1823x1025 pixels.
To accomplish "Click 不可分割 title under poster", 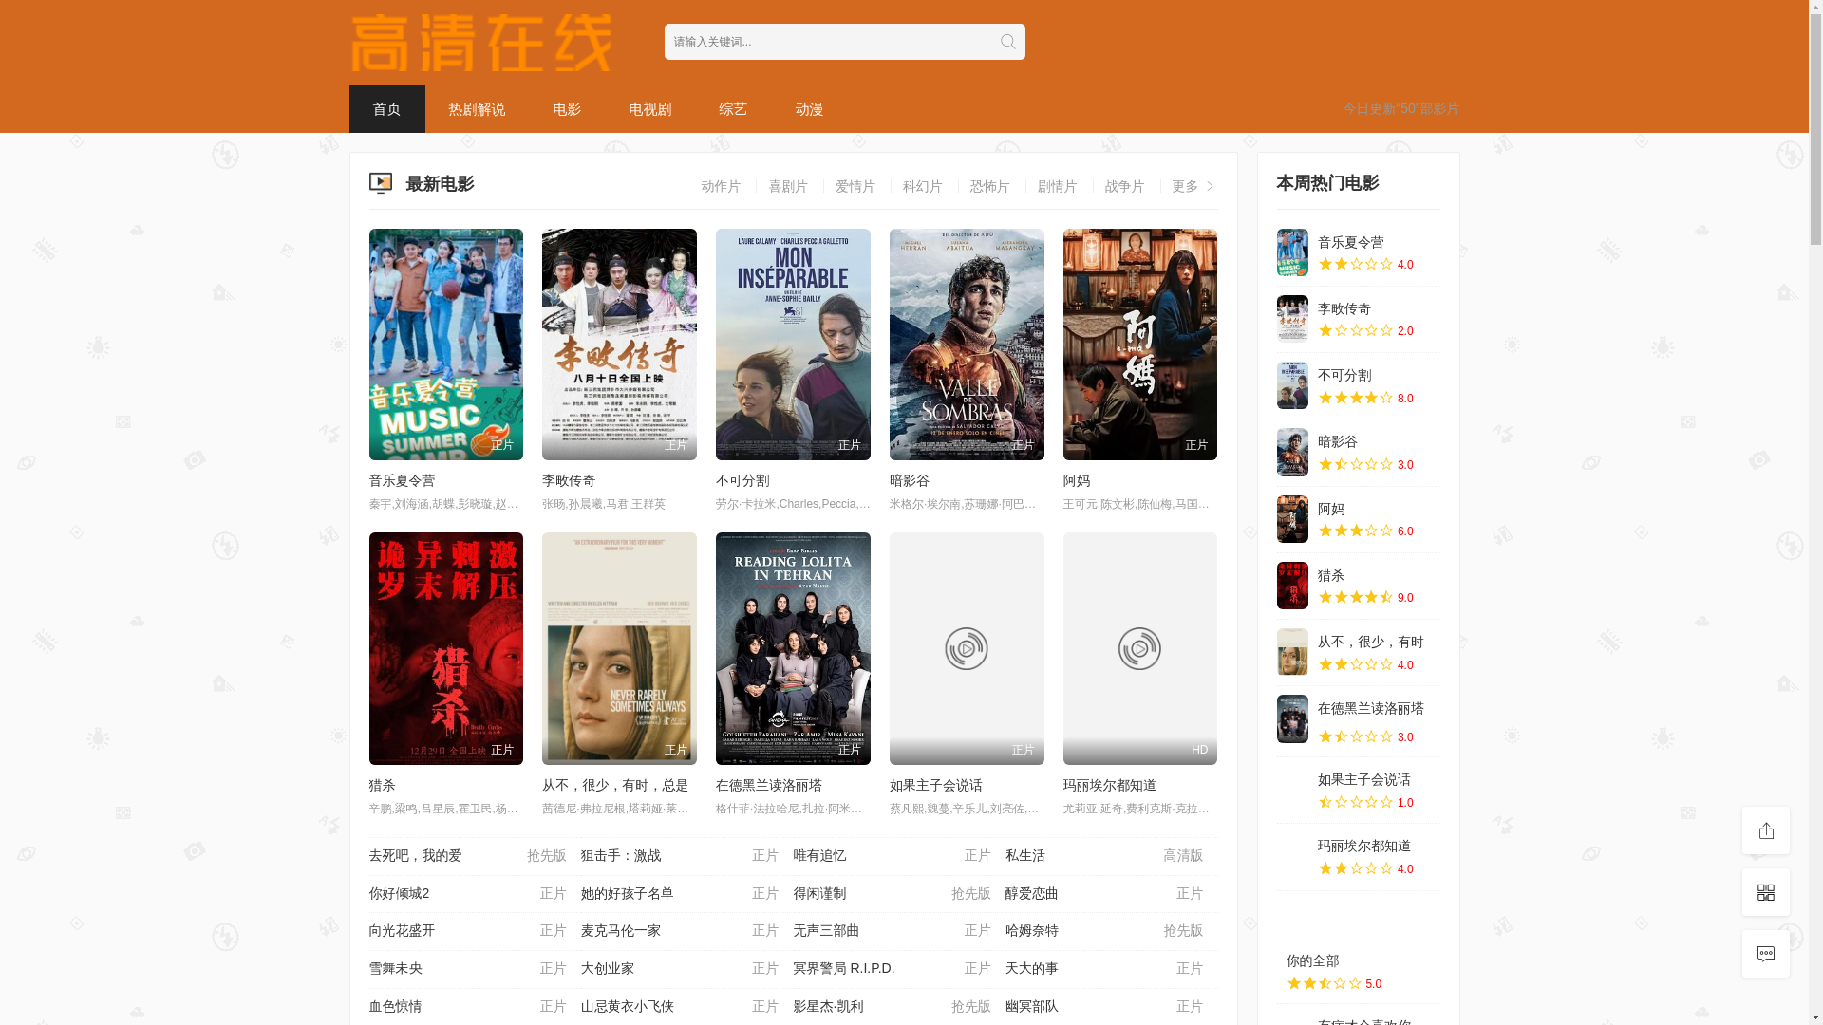I will 742,481.
